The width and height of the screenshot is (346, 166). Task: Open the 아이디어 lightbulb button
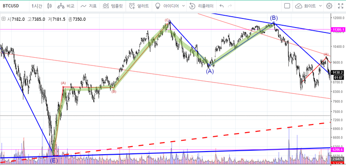click(x=168, y=6)
